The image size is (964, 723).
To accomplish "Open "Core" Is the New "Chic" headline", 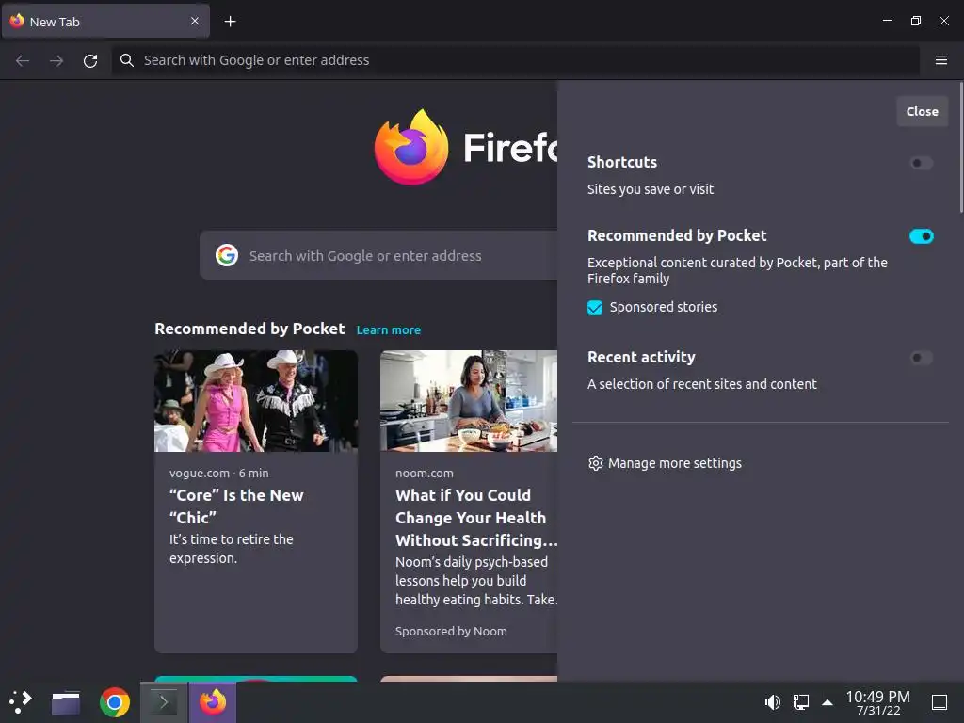I will [x=236, y=506].
